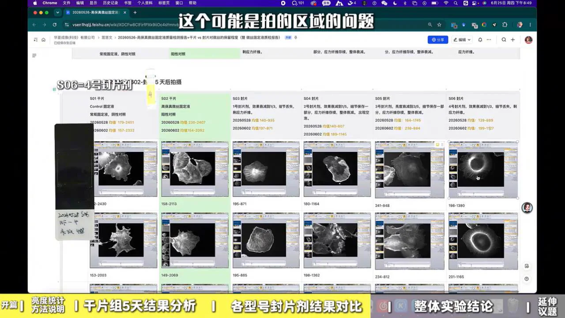The width and height of the screenshot is (565, 318).
Task: Open the 书签 menu
Action: click(x=128, y=3)
